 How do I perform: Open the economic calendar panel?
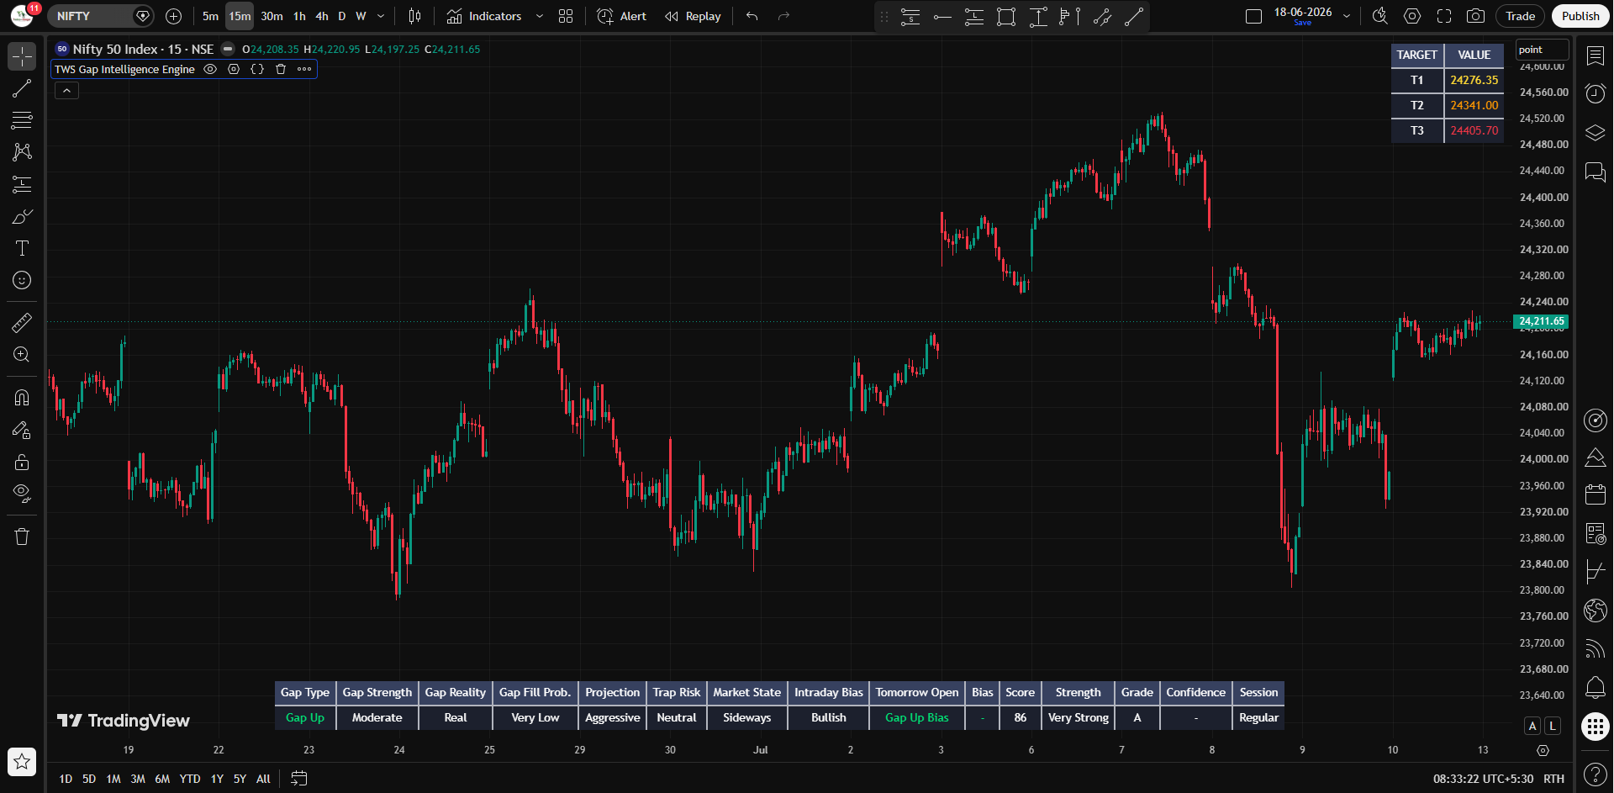[1596, 494]
